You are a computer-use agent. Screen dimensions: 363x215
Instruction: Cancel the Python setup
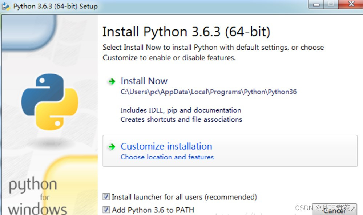point(334,210)
